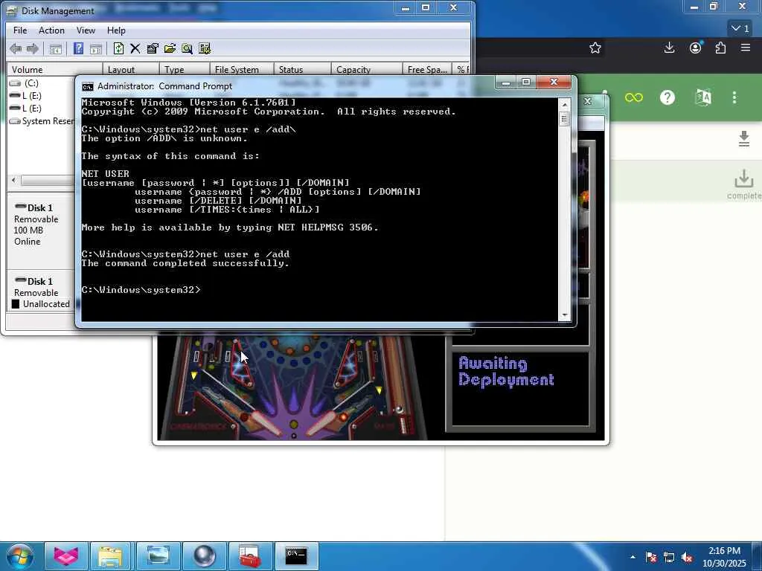Click the translate icon in green bar
This screenshot has height=571, width=762.
[702, 97]
